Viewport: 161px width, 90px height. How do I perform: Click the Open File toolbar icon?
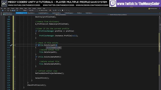(x=11, y=10)
